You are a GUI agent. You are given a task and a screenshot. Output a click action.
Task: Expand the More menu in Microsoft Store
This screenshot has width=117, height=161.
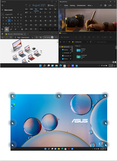[90, 5]
